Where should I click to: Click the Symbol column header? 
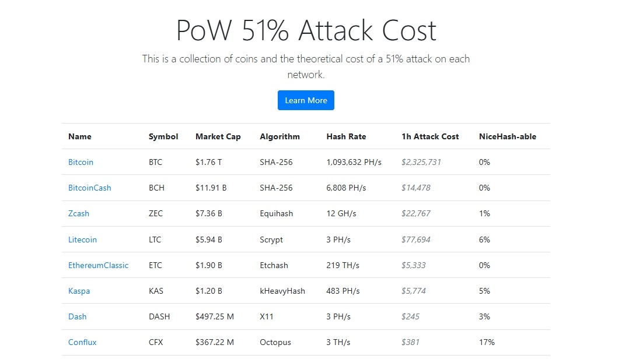point(163,136)
